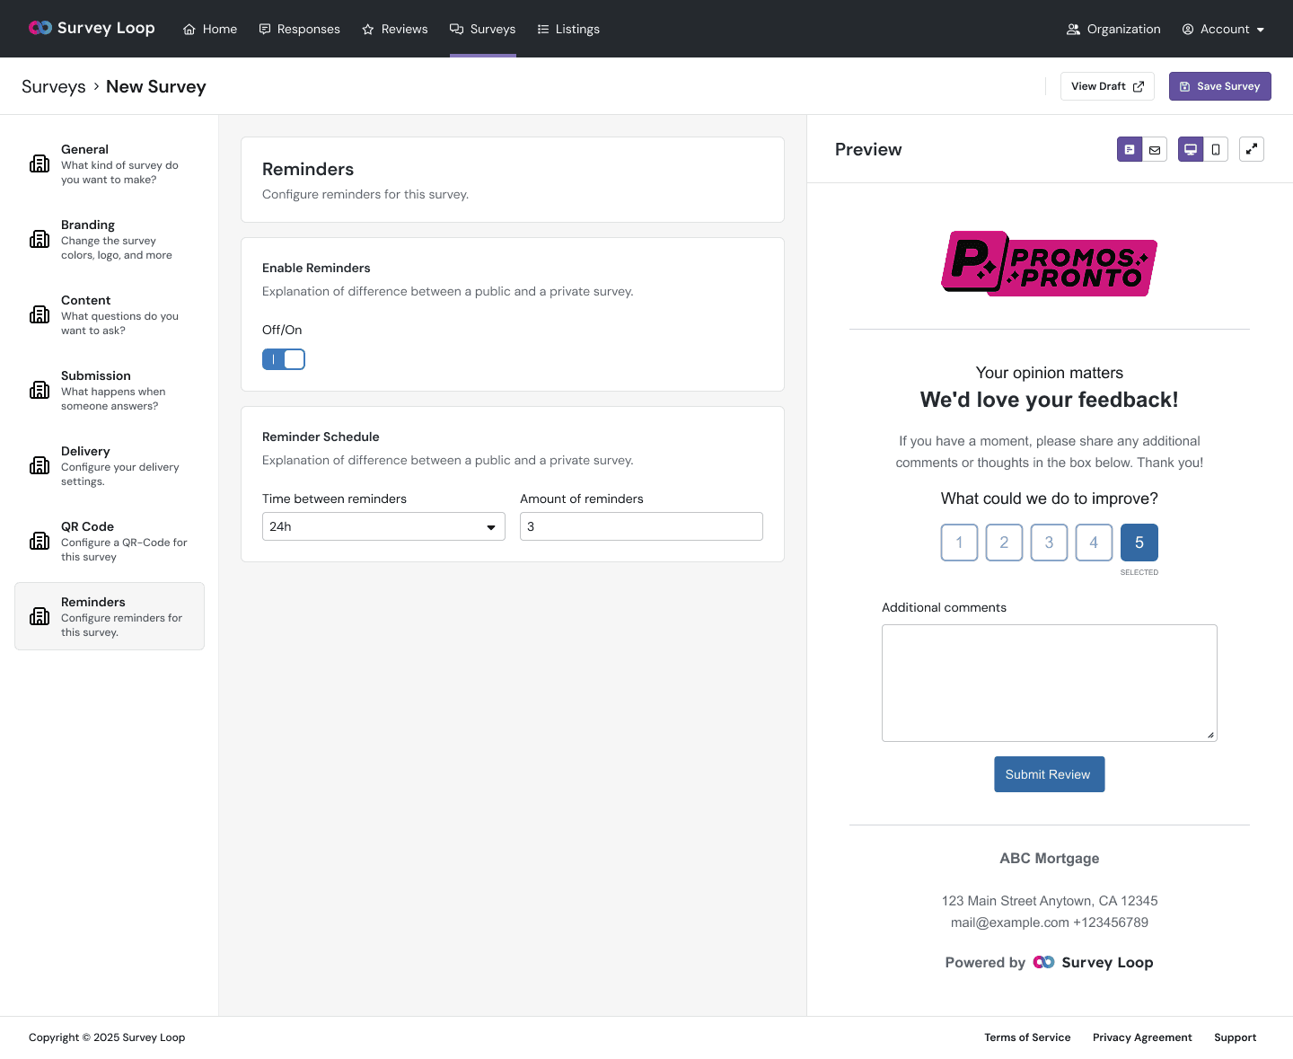The height and width of the screenshot is (1059, 1293).
Task: Click the Home house icon
Action: tap(189, 30)
